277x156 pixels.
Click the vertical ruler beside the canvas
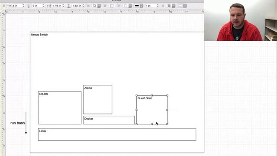click(3, 84)
